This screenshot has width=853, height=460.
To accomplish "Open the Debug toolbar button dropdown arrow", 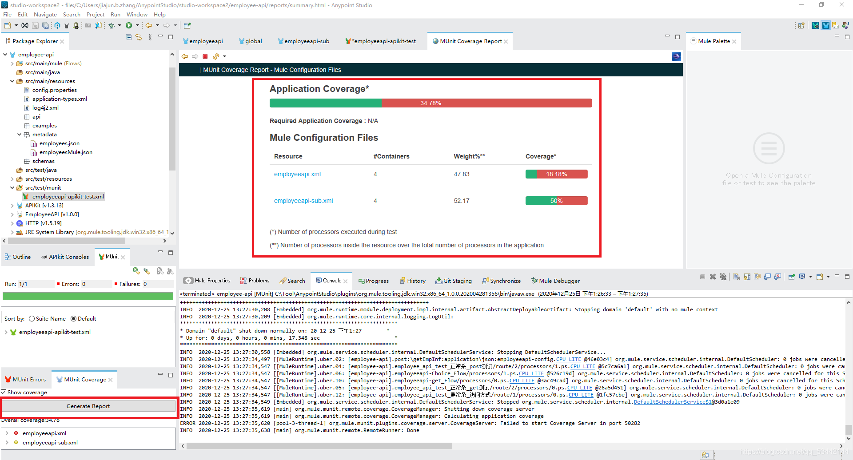I will [120, 25].
